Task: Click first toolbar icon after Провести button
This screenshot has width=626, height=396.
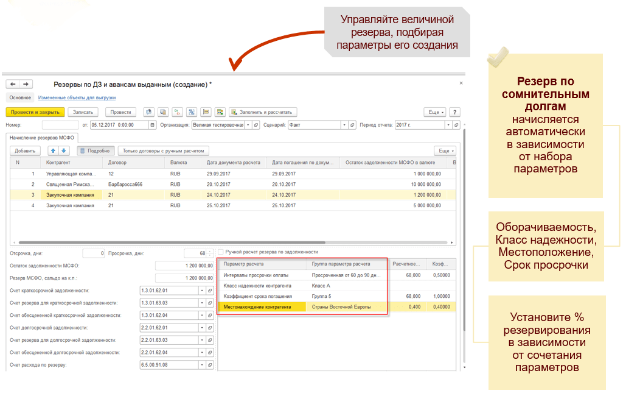Action: point(149,112)
